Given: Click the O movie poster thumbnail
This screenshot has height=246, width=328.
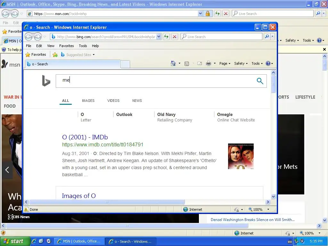Looking at the screenshot, I should [x=241, y=156].
